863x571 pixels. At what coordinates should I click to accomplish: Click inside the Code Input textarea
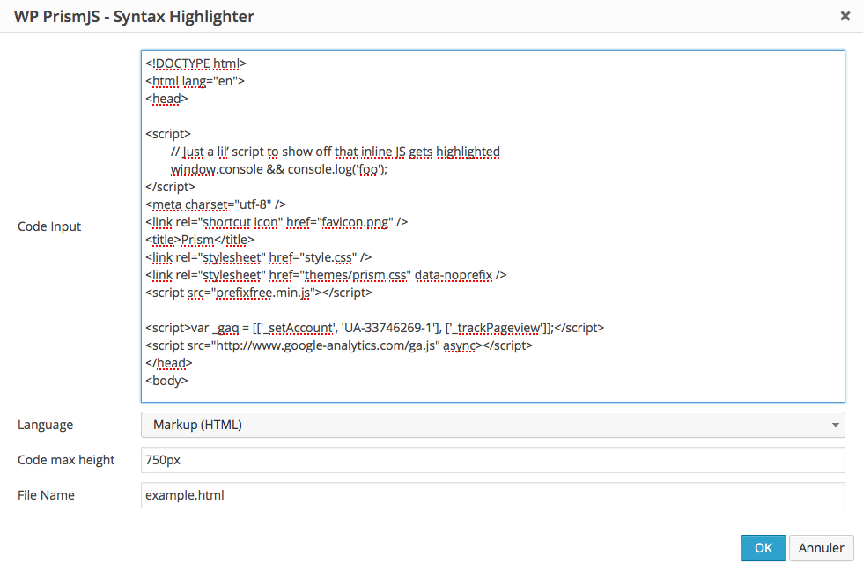[x=492, y=226]
